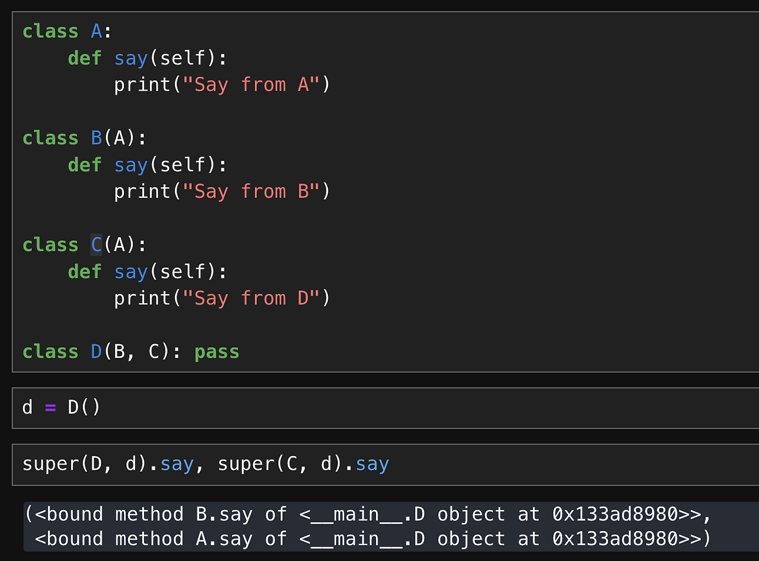The height and width of the screenshot is (561, 759).
Task: Select the class name B in code
Action: click(x=95, y=137)
